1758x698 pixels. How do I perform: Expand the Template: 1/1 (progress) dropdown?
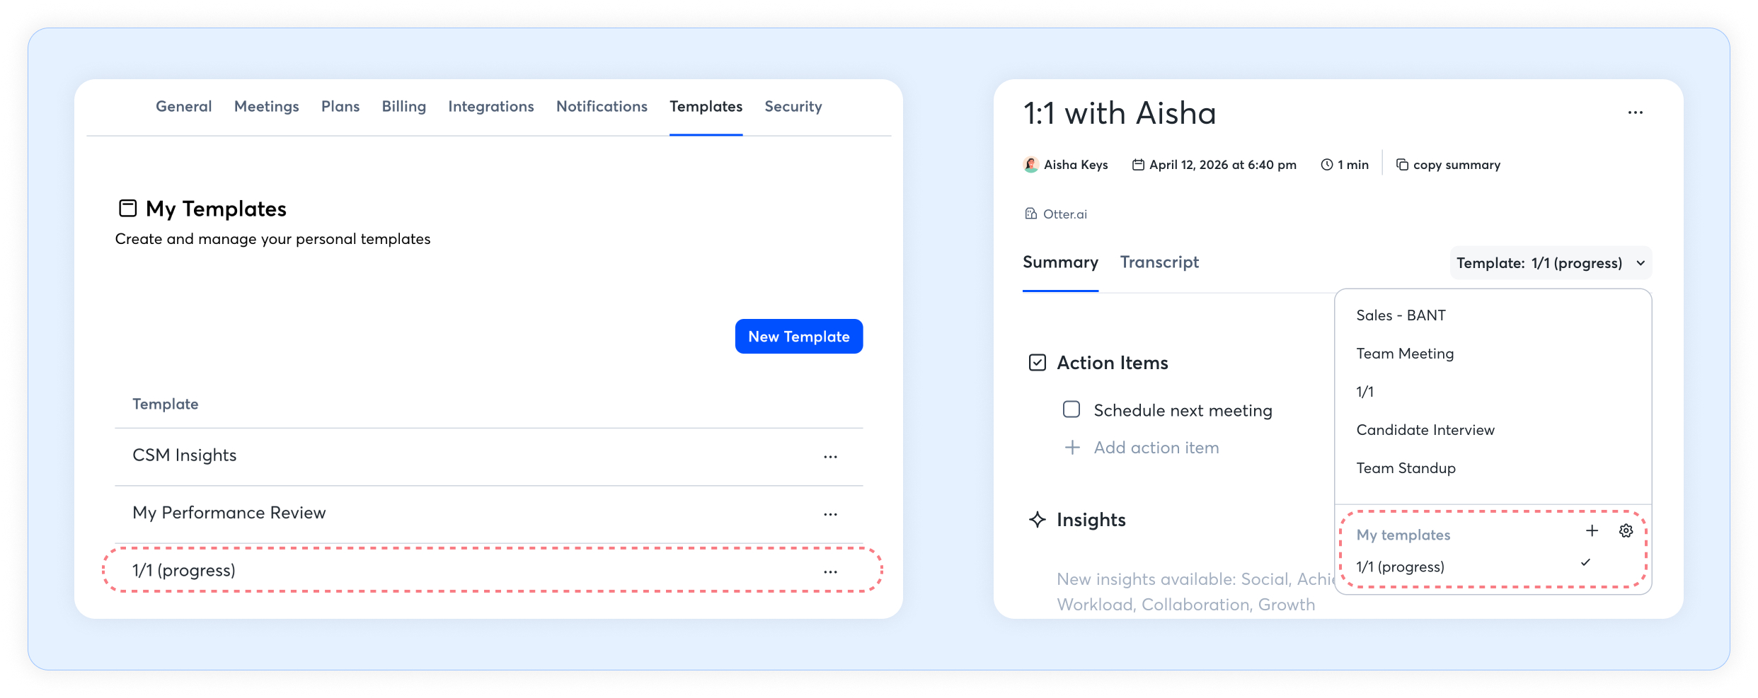[1550, 263]
